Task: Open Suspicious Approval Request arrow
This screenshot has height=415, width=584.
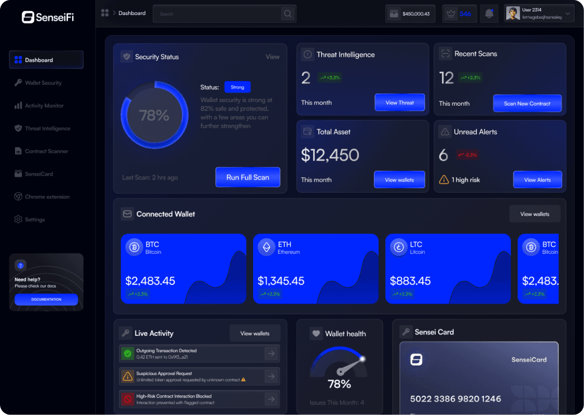Action: 271,376
